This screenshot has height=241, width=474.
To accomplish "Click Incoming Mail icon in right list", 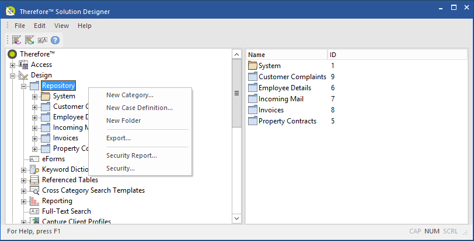I will (x=252, y=99).
